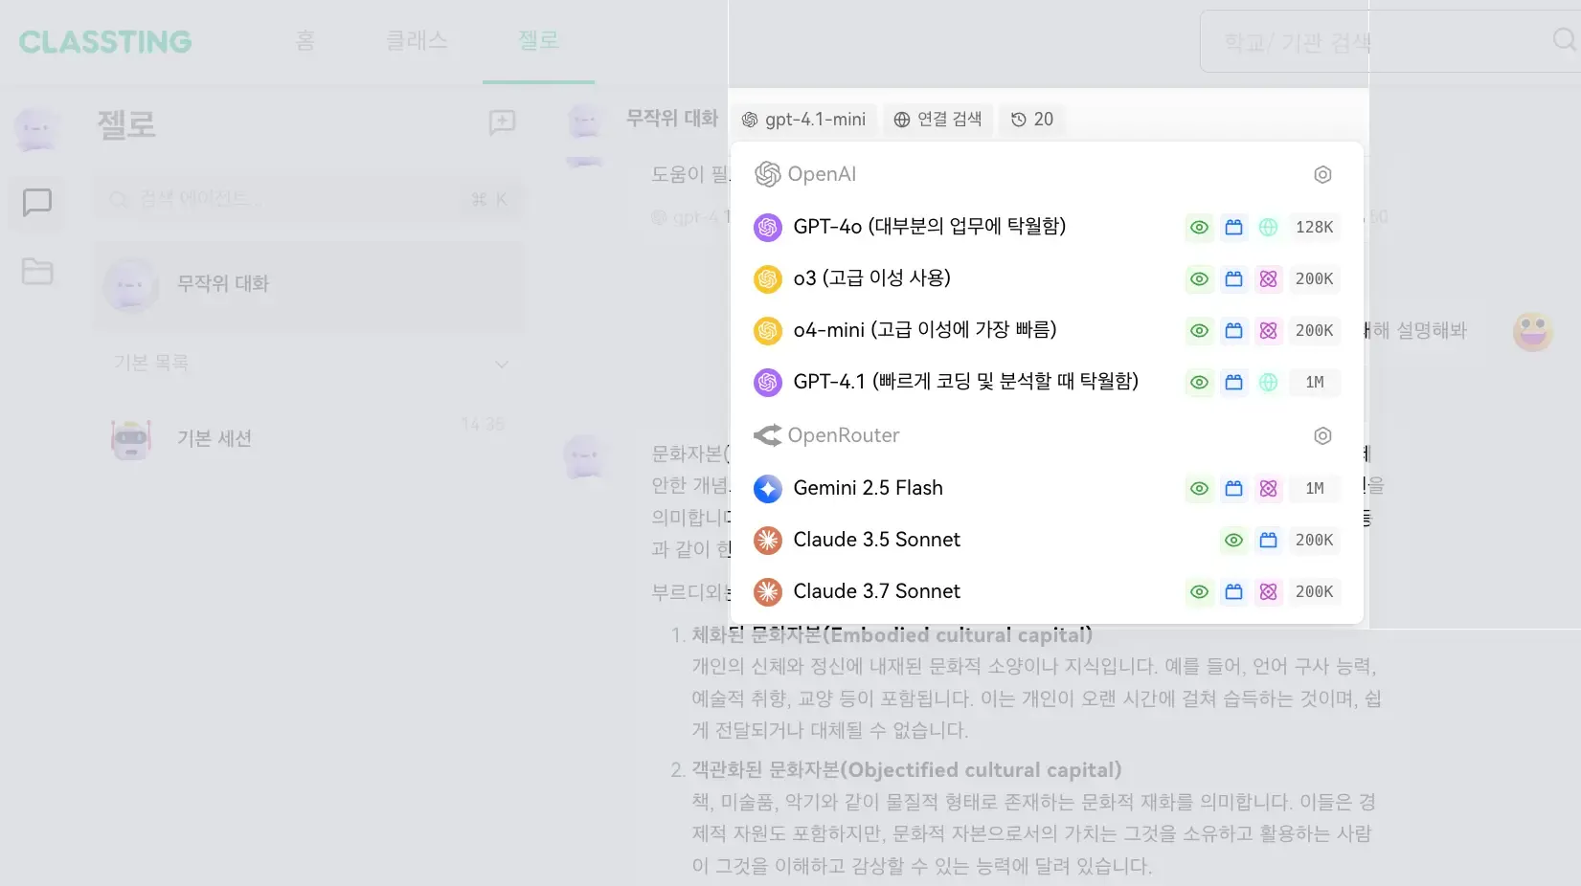The height and width of the screenshot is (886, 1581).
Task: Select GPT-4.1 model option
Action: tap(1047, 382)
